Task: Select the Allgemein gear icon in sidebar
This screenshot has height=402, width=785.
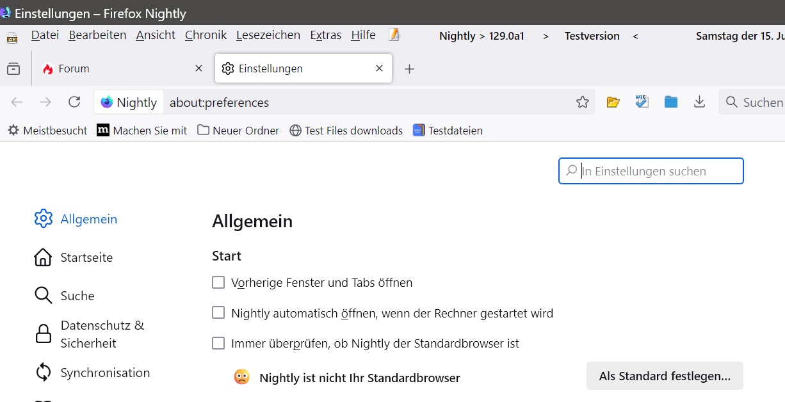Action: pyautogui.click(x=43, y=218)
